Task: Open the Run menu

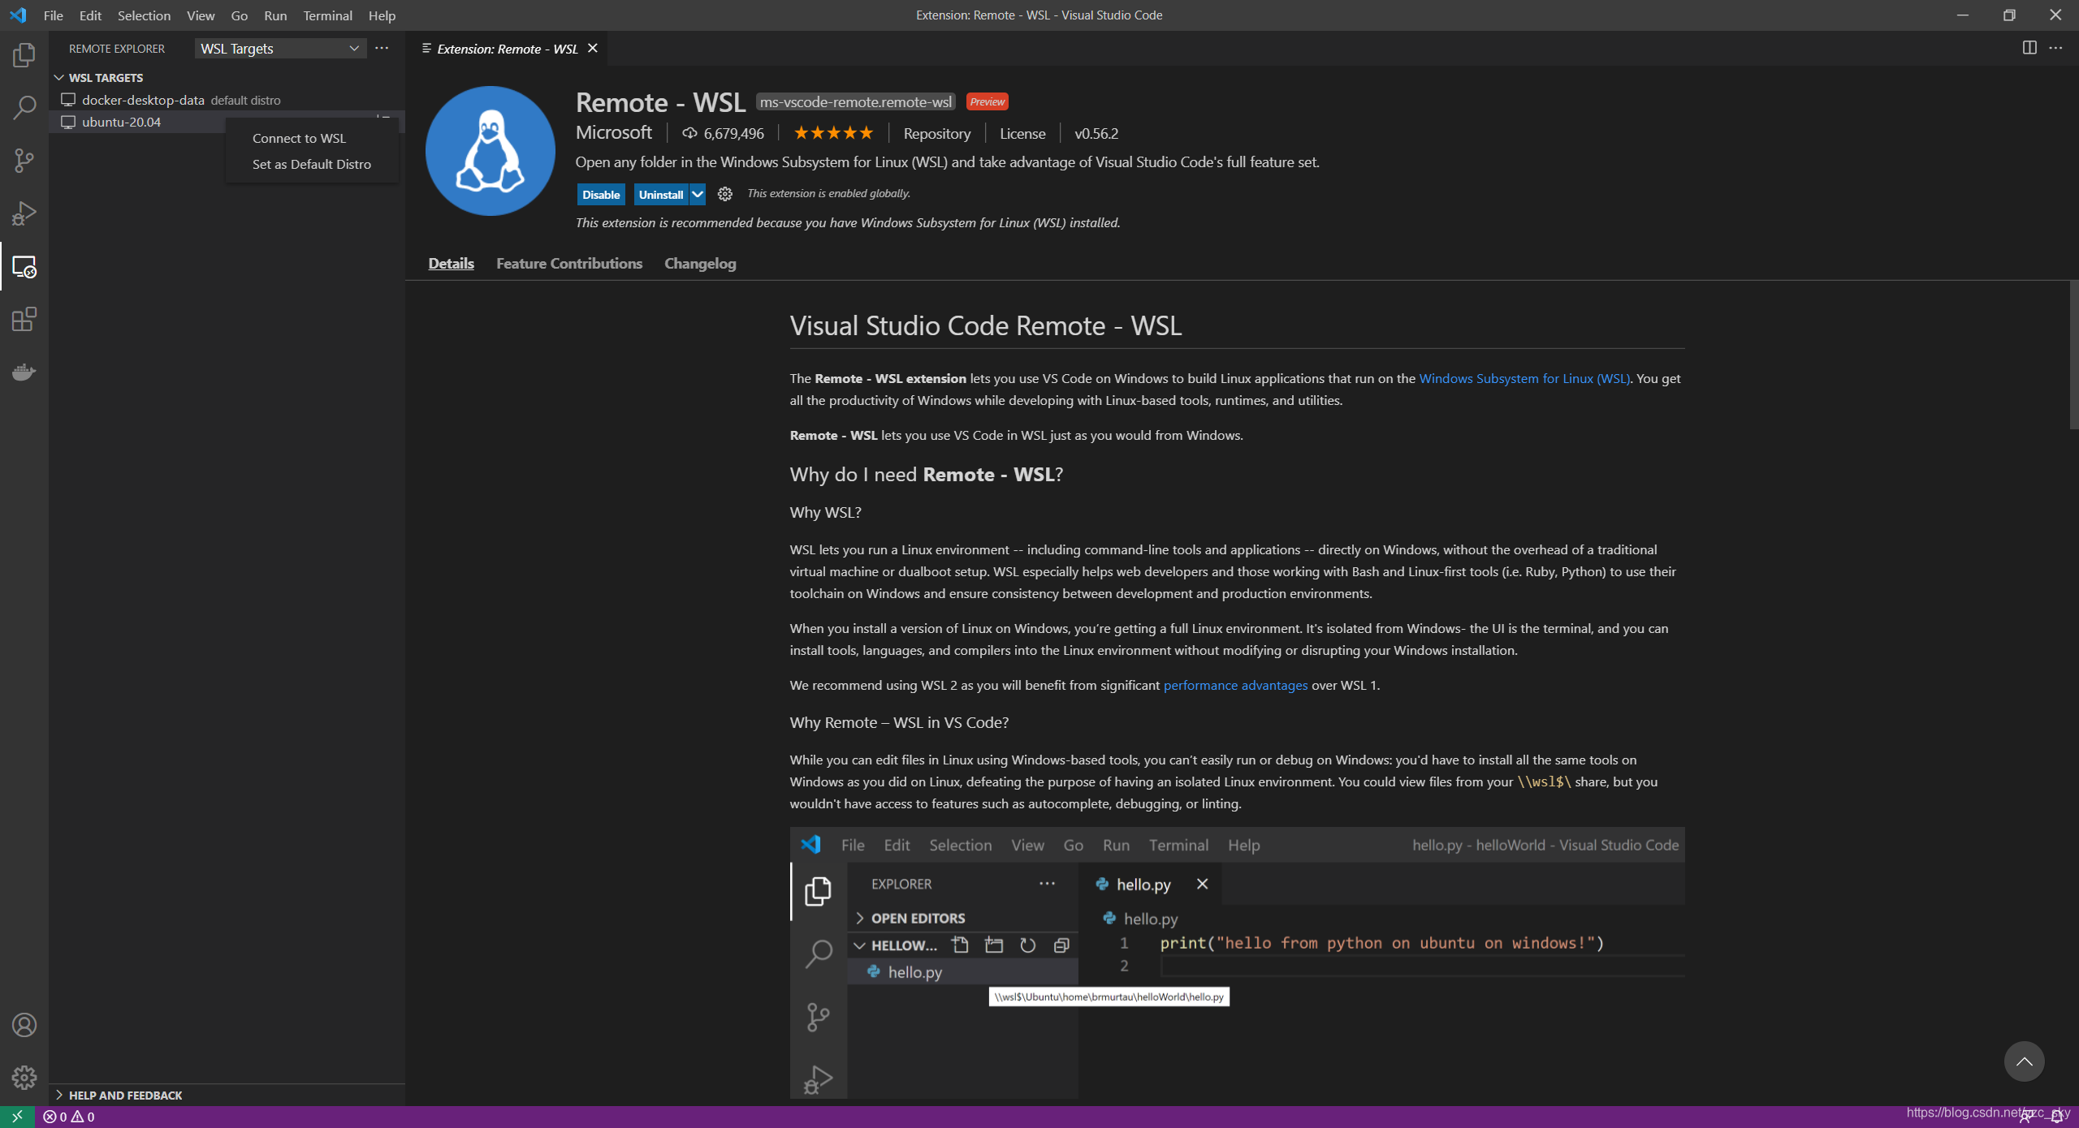Action: (275, 15)
